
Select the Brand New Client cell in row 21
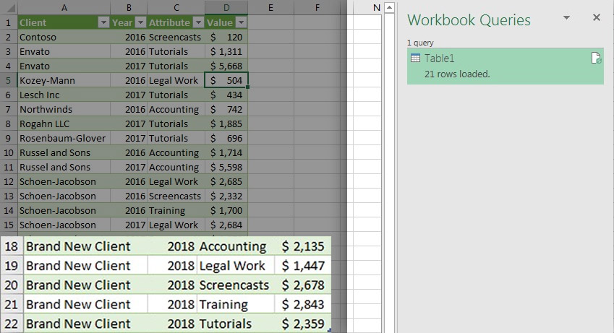click(85, 304)
